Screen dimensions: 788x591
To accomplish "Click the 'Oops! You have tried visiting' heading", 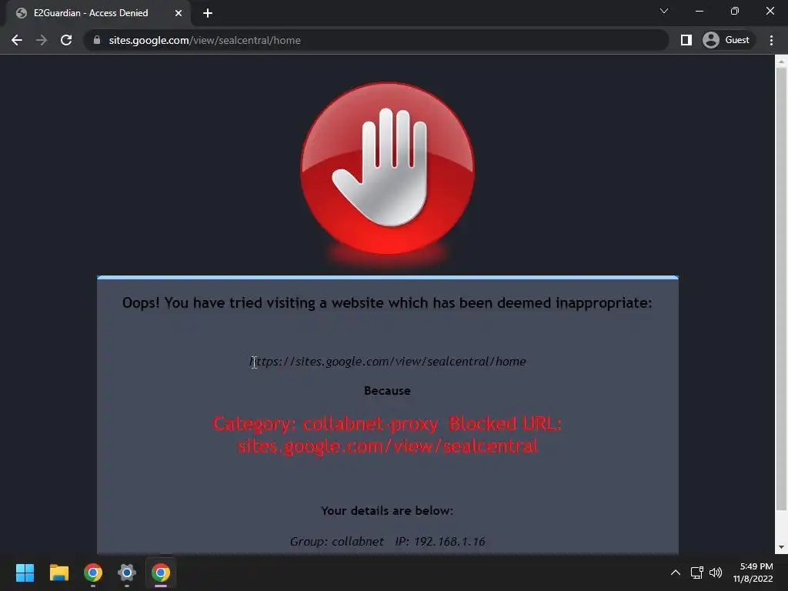I will (387, 303).
